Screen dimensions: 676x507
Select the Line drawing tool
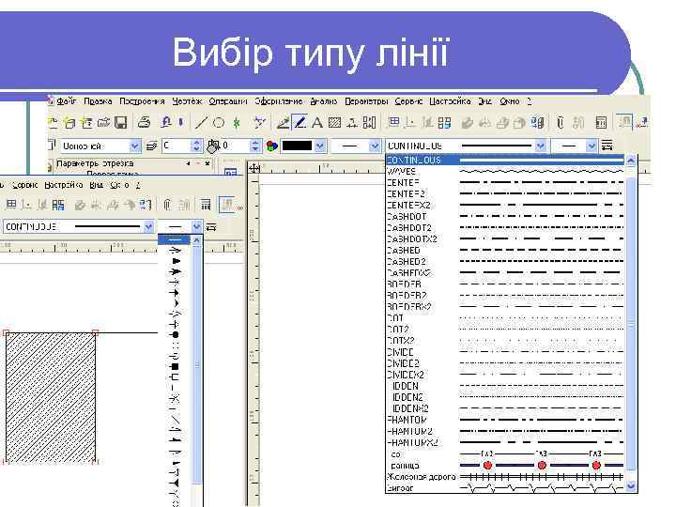201,123
